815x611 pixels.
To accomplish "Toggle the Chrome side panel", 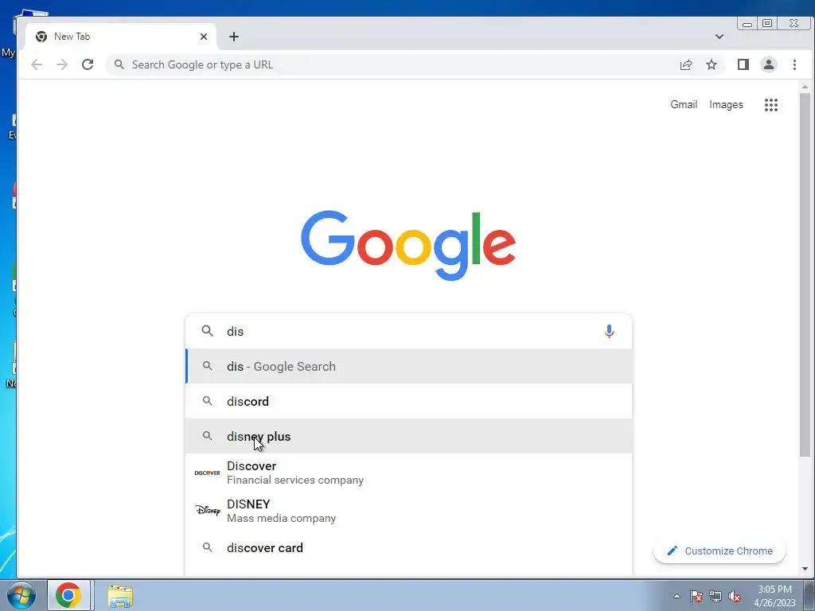I will [743, 64].
